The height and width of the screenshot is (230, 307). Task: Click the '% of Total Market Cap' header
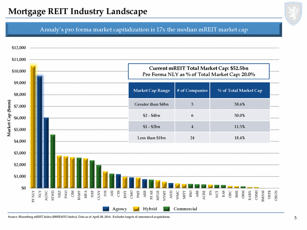pos(240,91)
